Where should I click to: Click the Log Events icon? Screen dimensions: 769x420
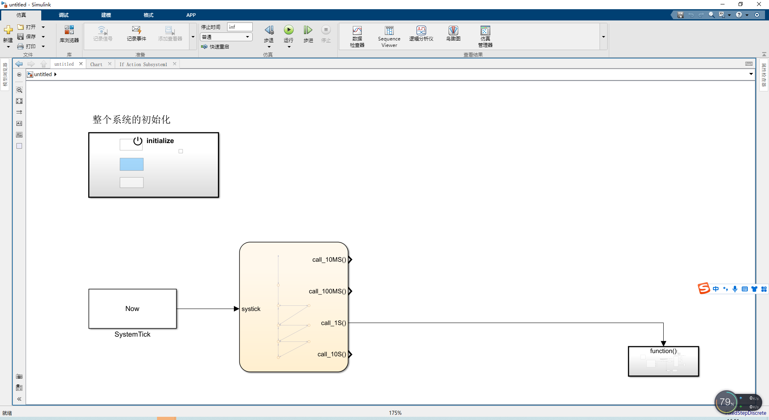pos(137,34)
